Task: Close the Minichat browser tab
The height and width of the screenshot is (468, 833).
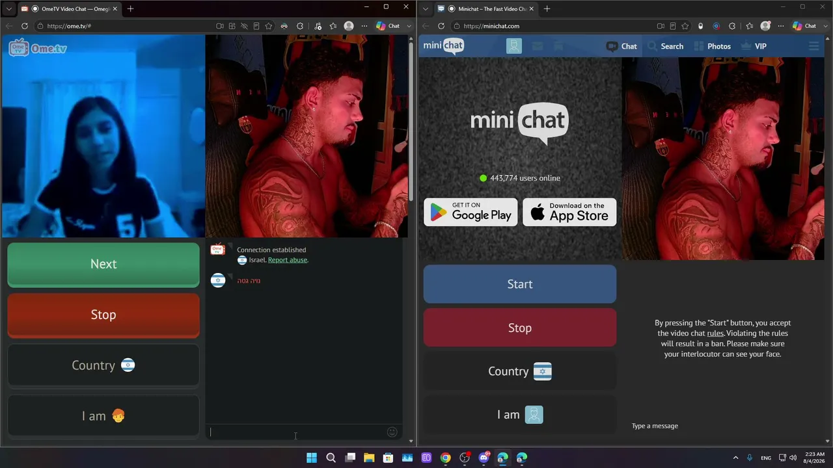Action: [x=531, y=8]
